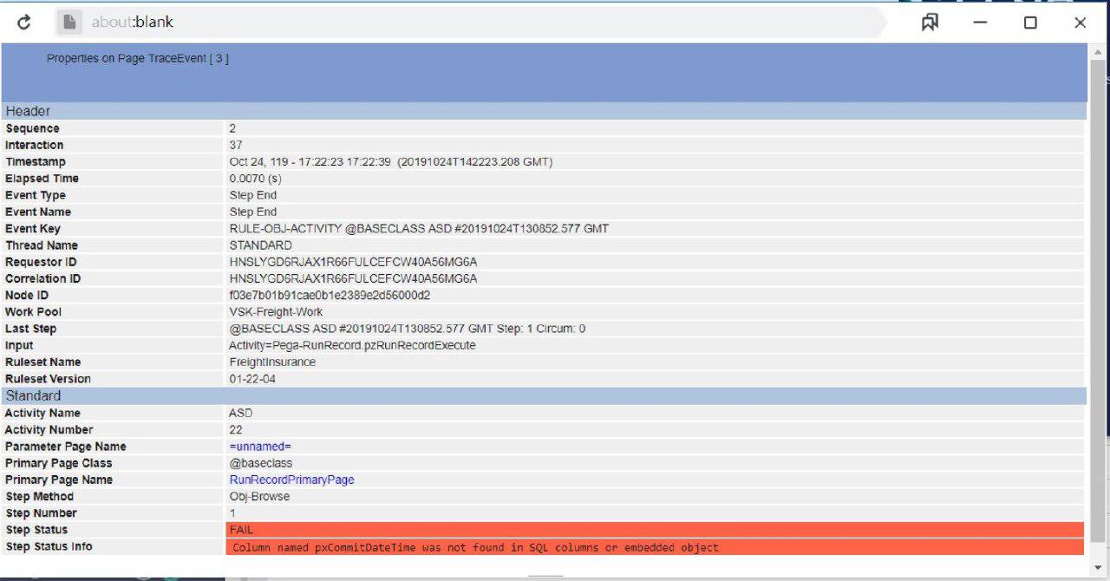1110x581 pixels.
Task: Click the Standard section bar
Action: 544,395
